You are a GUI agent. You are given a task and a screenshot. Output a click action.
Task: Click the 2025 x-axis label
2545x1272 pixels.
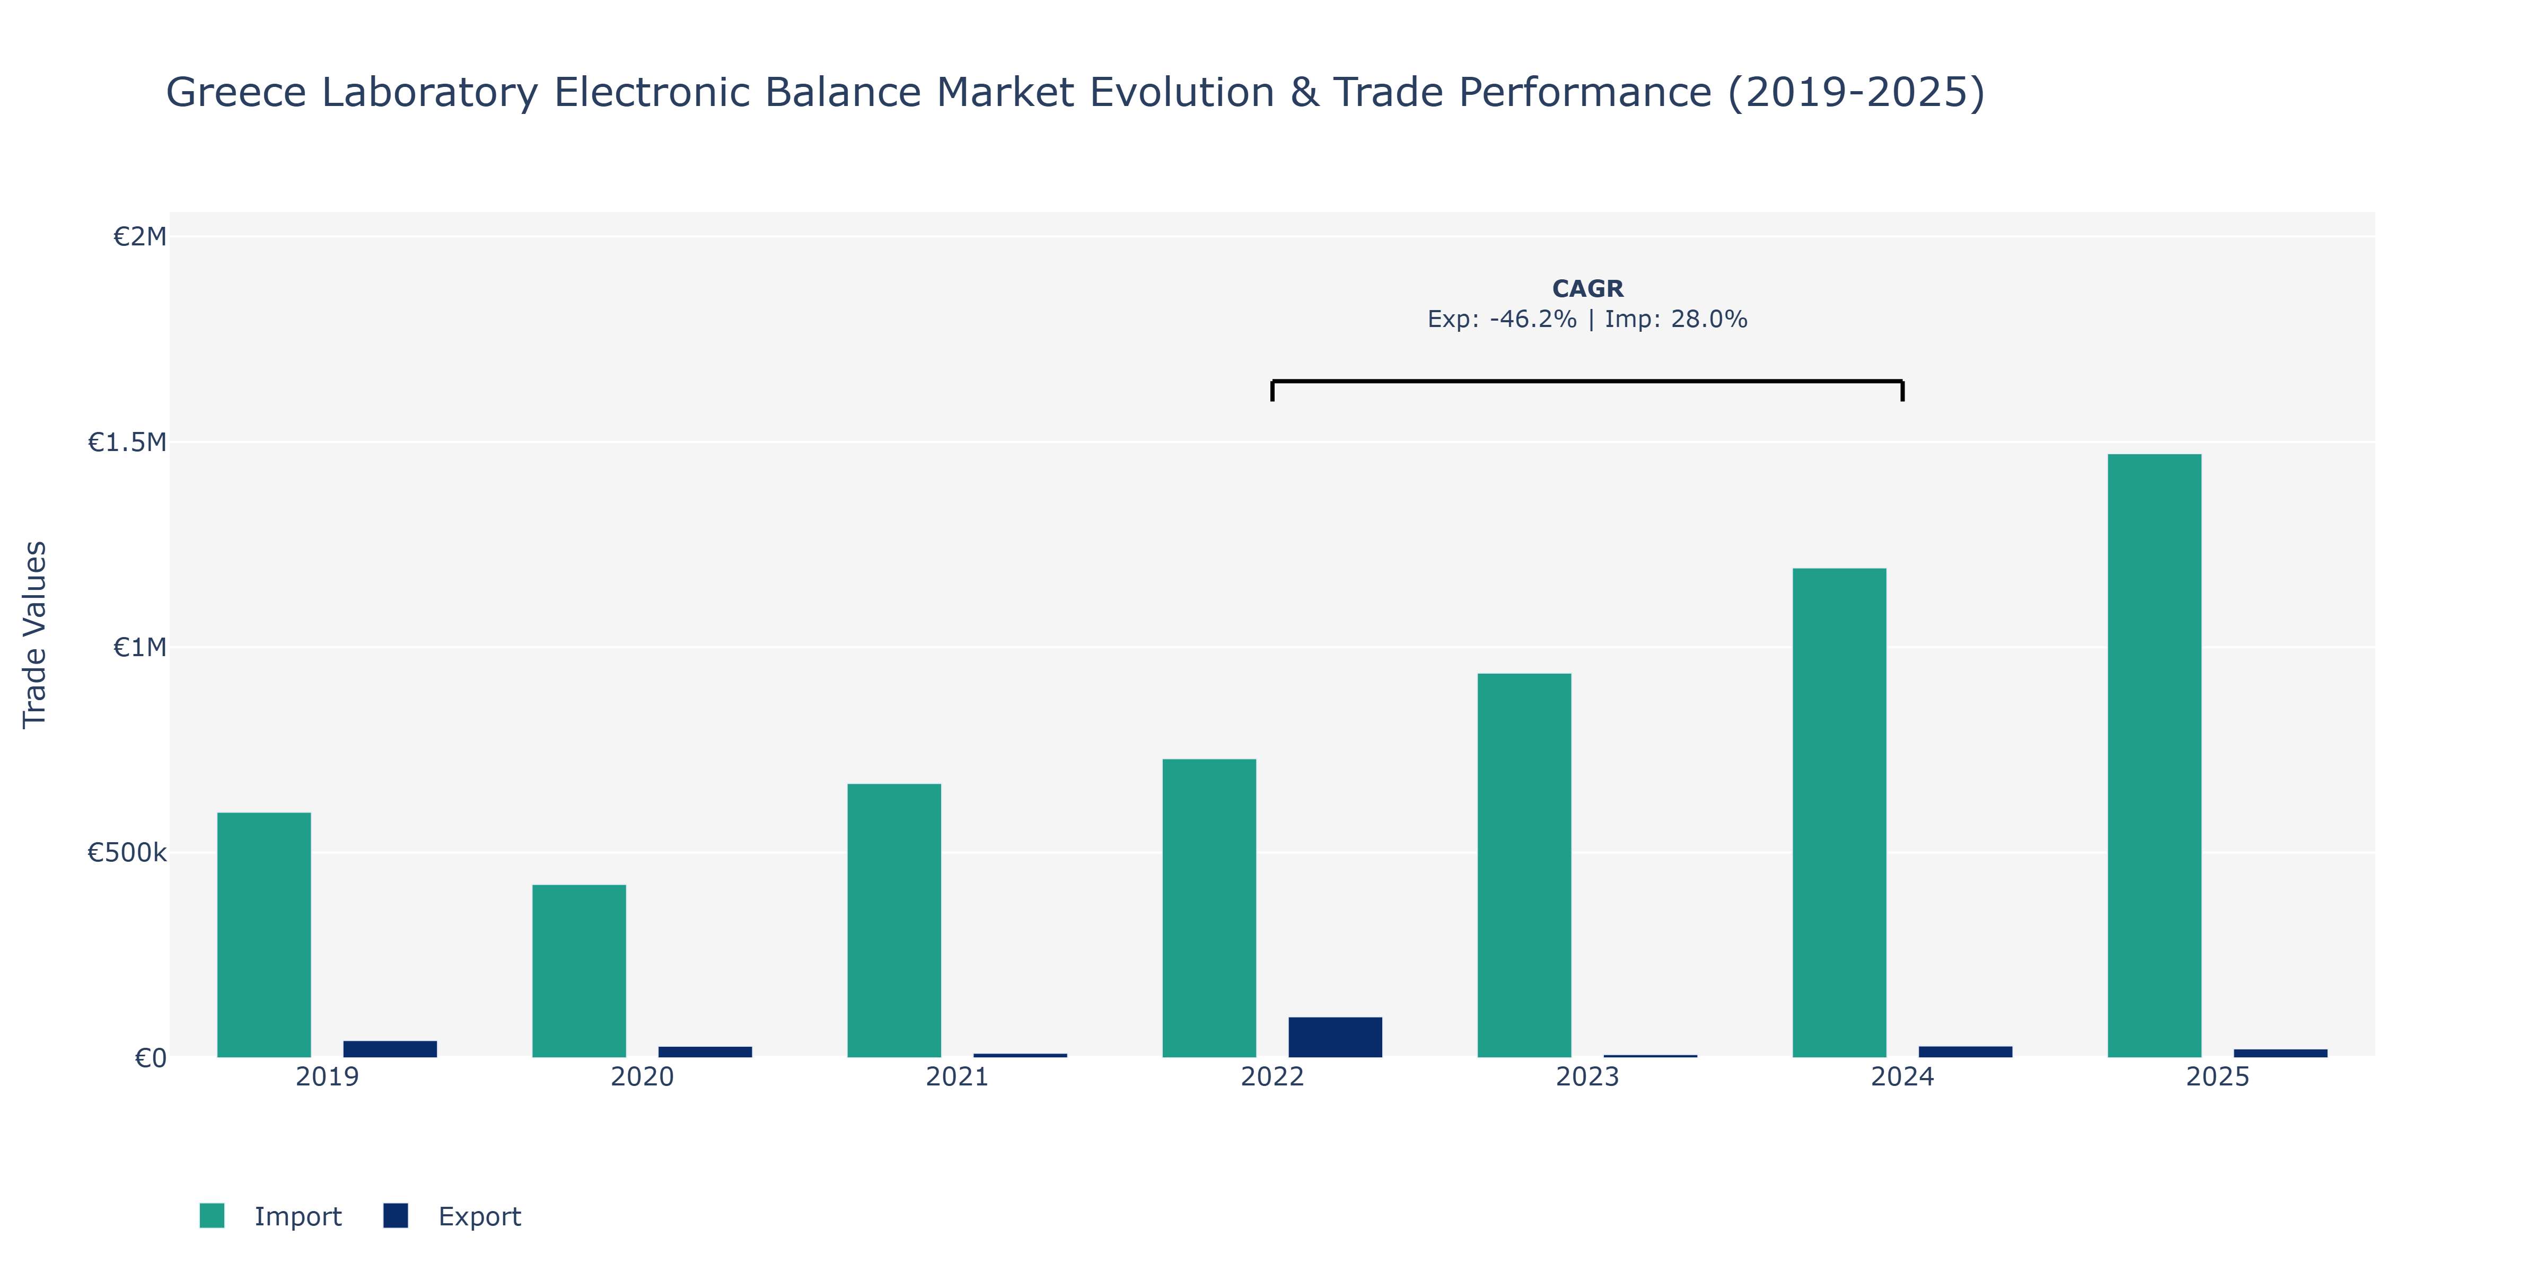click(2218, 1076)
